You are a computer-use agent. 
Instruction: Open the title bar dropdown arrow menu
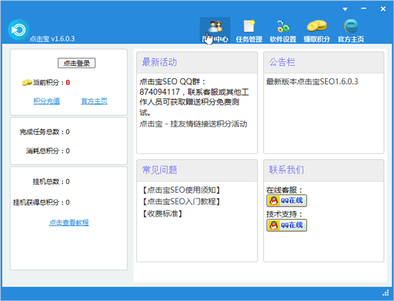pyautogui.click(x=345, y=9)
